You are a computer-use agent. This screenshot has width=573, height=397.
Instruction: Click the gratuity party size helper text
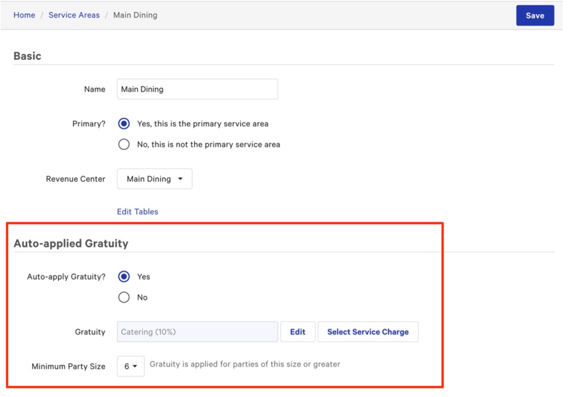(x=245, y=364)
